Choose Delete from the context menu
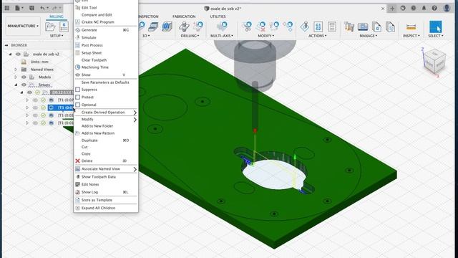Viewport: 458px width, 258px height. (106, 161)
